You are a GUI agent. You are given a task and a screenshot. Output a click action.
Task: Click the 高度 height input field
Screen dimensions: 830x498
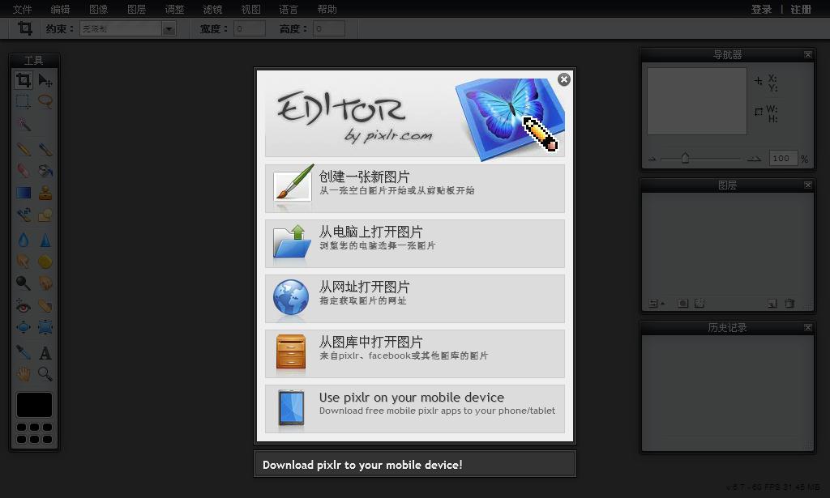pos(329,28)
